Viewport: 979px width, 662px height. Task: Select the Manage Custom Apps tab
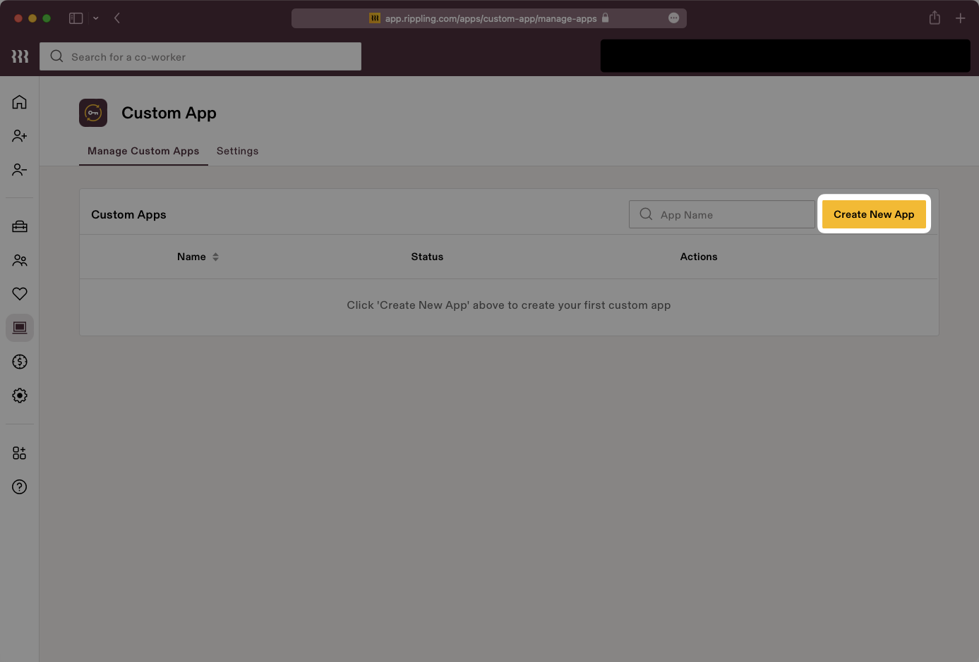(143, 151)
